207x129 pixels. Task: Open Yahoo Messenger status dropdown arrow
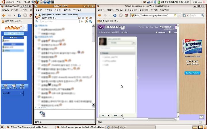pyautogui.click(x=134, y=43)
